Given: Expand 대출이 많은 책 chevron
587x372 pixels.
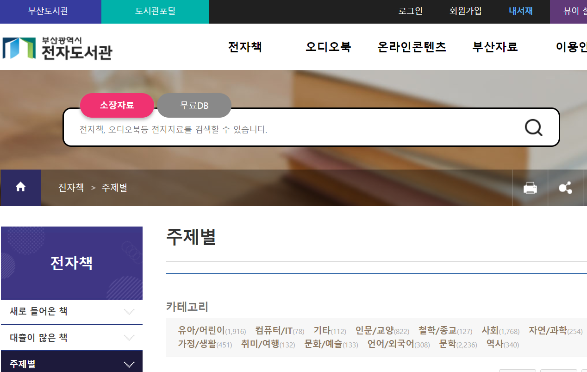Looking at the screenshot, I should (x=129, y=338).
